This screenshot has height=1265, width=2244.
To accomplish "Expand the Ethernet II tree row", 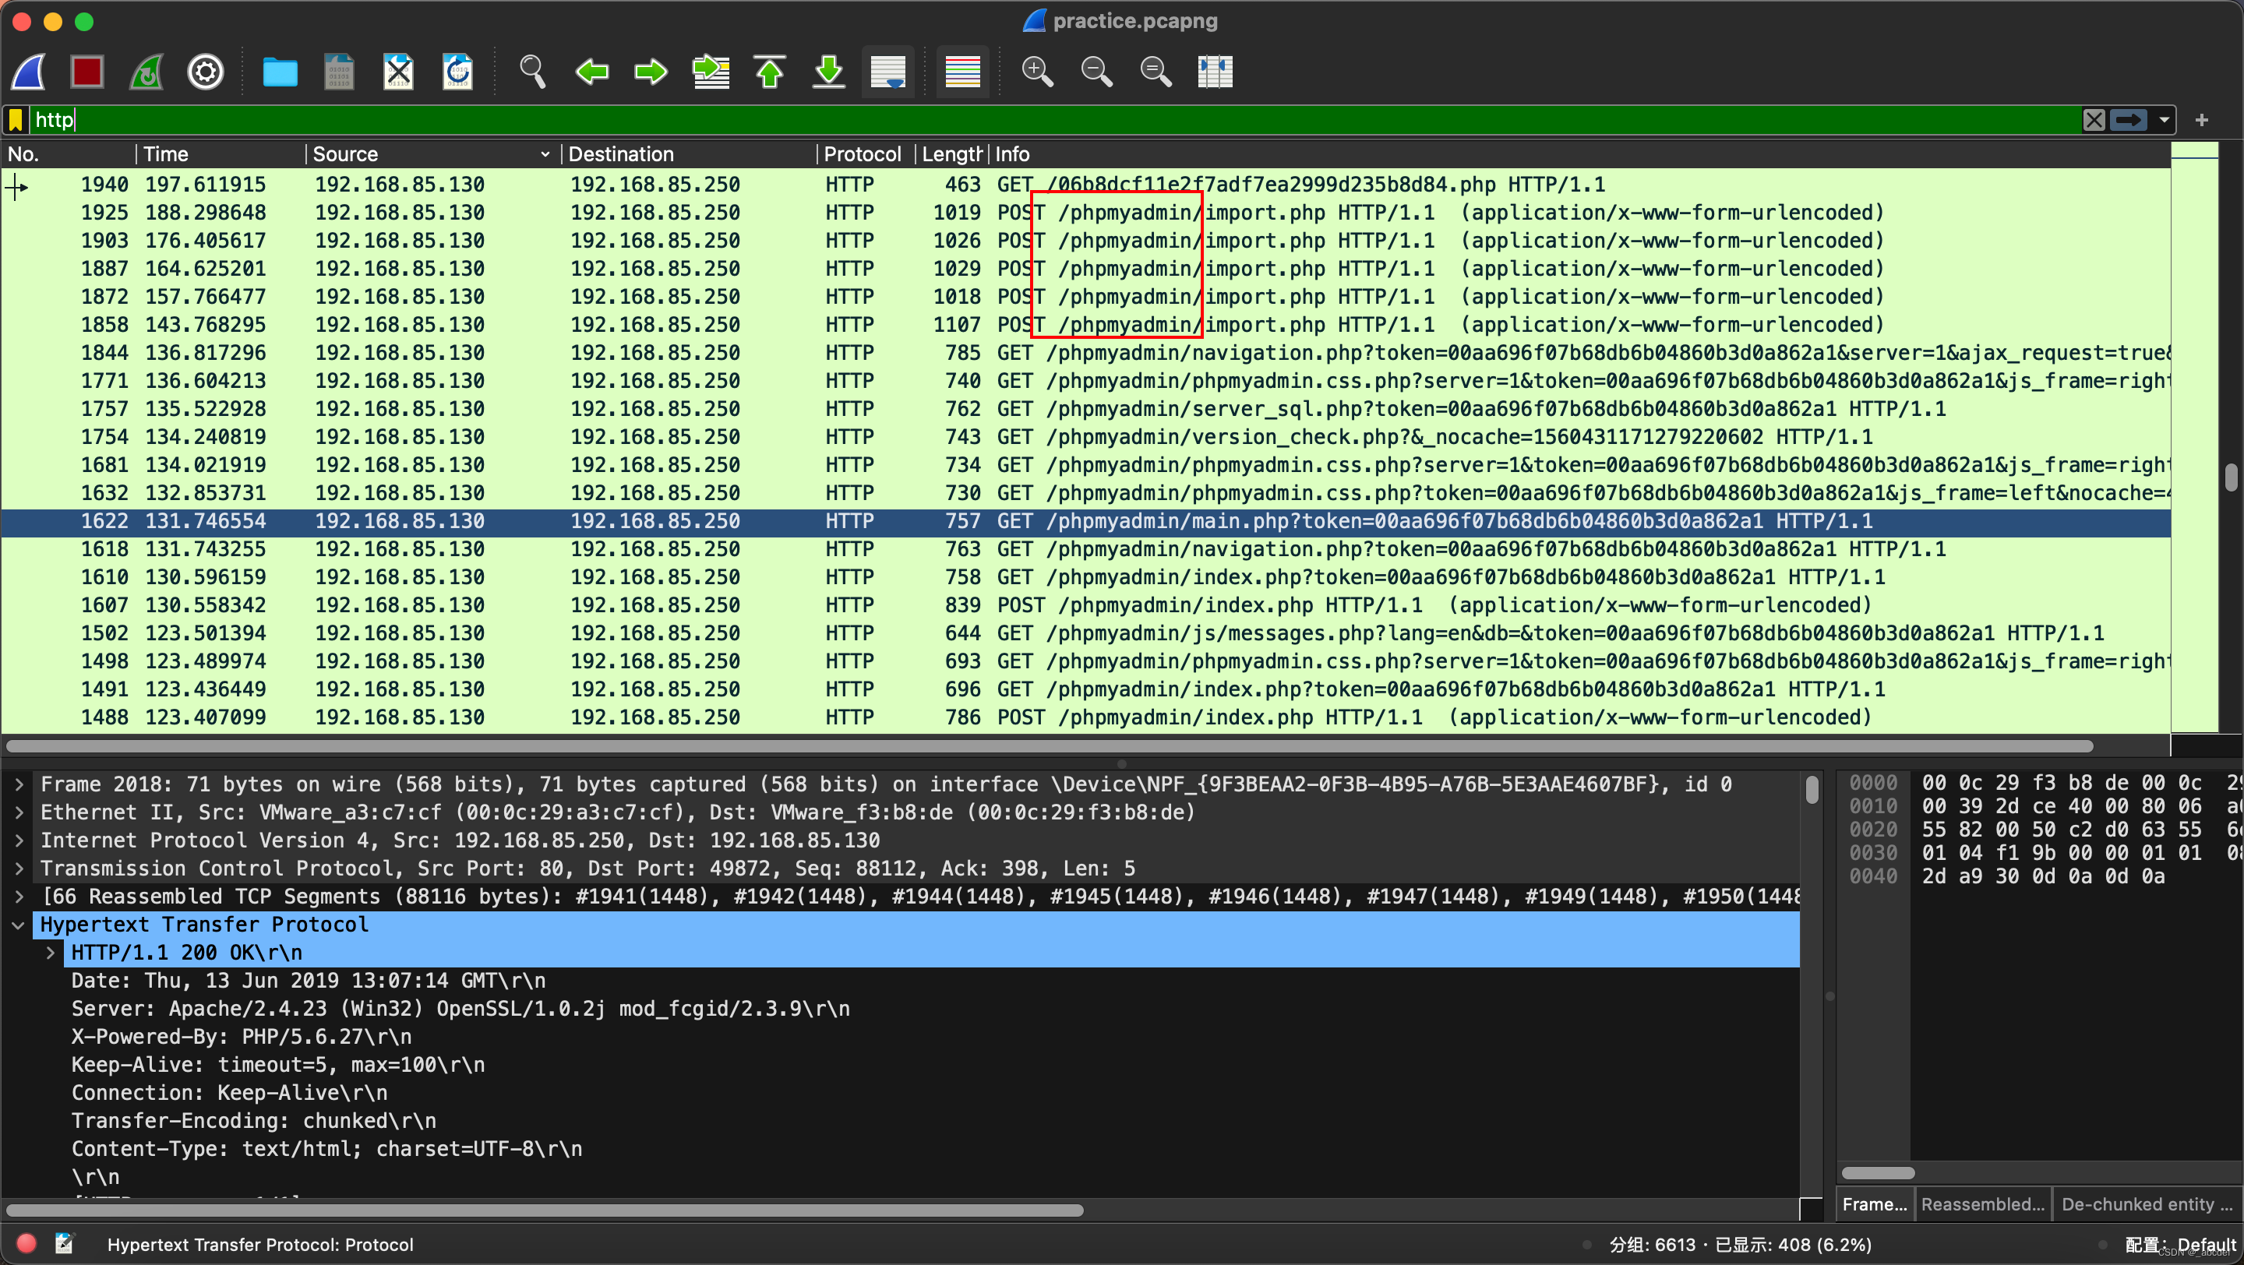I will (x=19, y=812).
